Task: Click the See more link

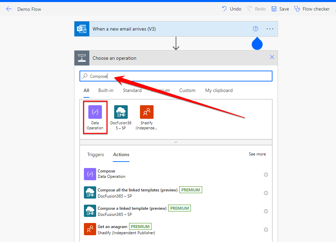Action: [x=257, y=154]
